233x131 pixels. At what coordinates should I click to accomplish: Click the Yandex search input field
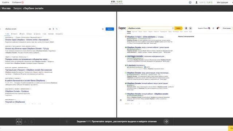click(150, 28)
